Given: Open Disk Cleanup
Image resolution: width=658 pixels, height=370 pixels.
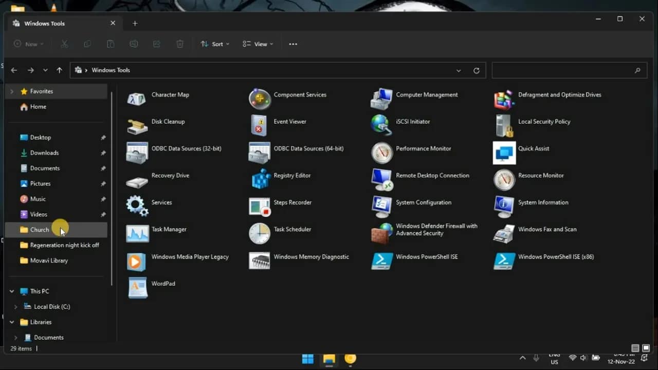Looking at the screenshot, I should coord(168,121).
